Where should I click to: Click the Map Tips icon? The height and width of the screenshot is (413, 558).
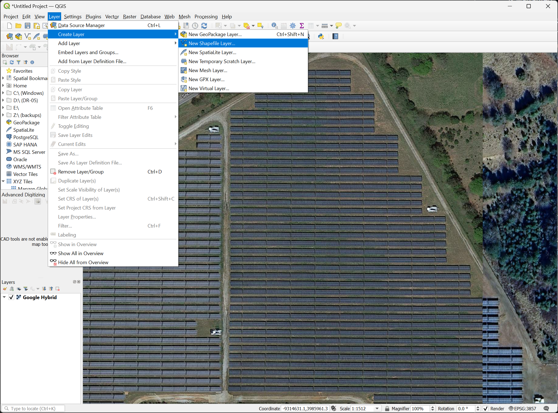[x=338, y=26]
